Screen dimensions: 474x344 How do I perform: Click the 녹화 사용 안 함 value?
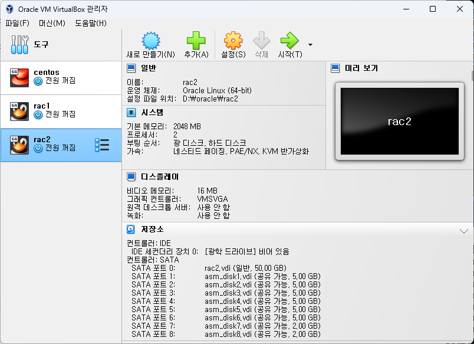pyautogui.click(x=213, y=215)
